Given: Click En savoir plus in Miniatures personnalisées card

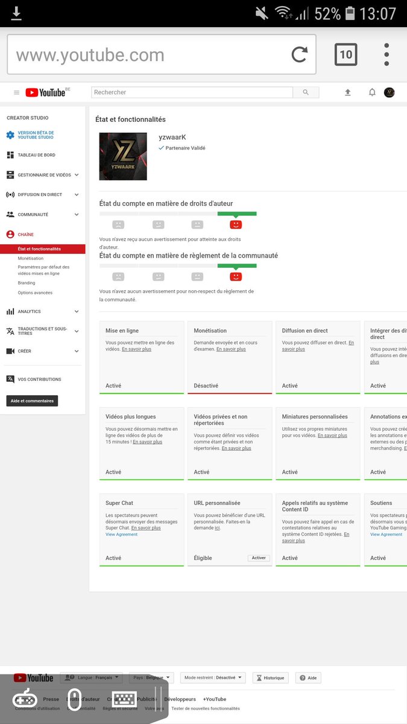Looking at the screenshot, I should click(332, 436).
